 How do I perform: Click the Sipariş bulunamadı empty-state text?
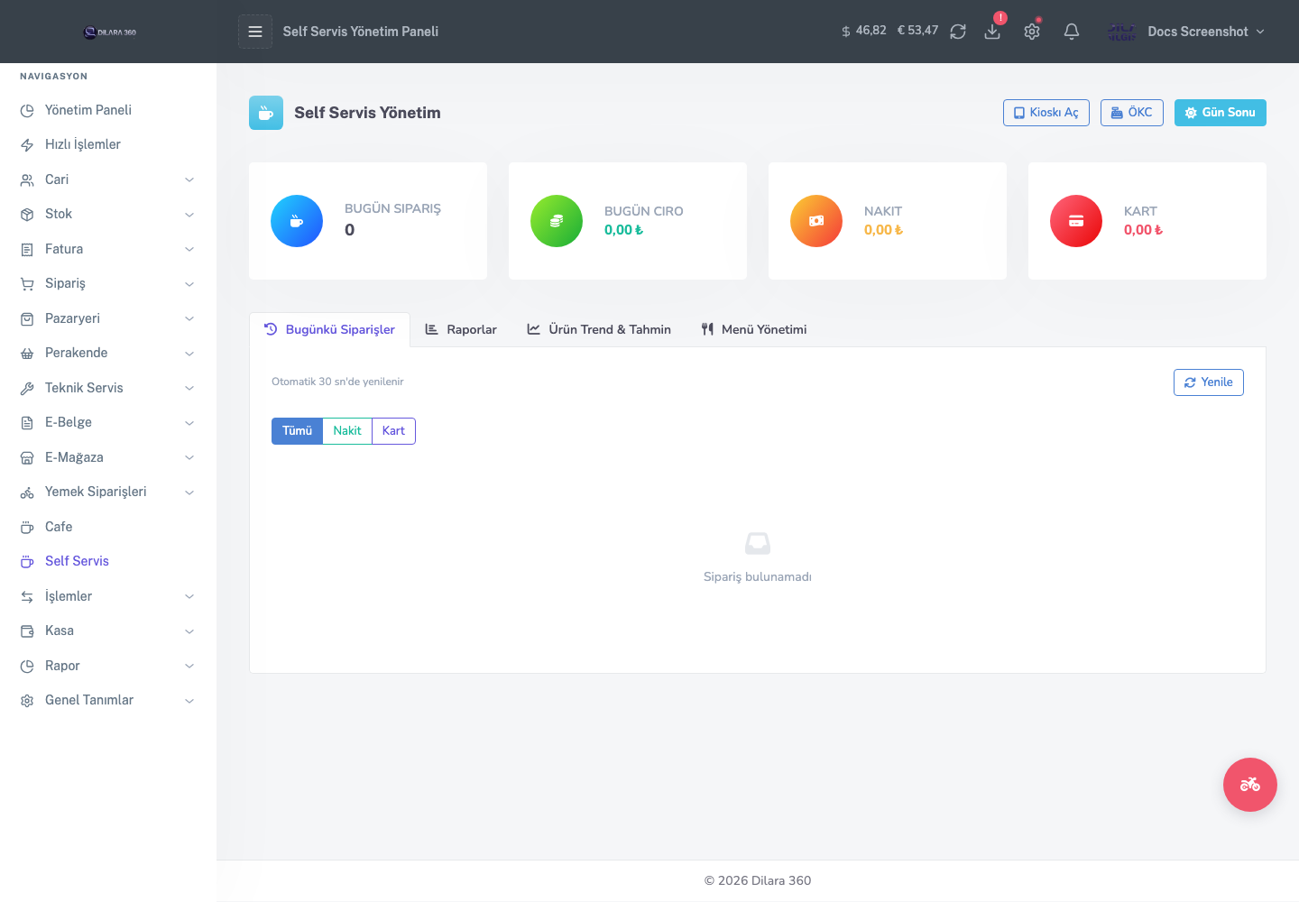click(758, 577)
